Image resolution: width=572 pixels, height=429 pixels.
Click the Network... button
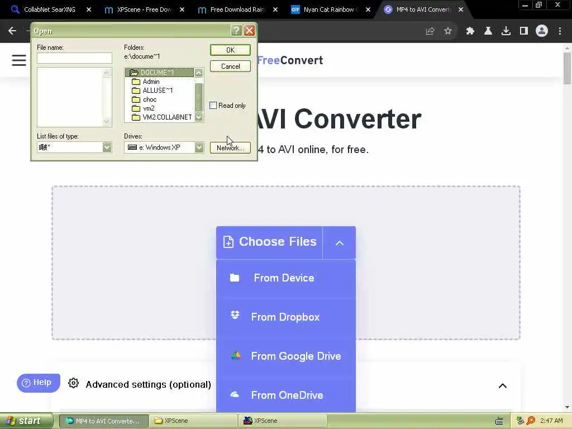pyautogui.click(x=230, y=147)
